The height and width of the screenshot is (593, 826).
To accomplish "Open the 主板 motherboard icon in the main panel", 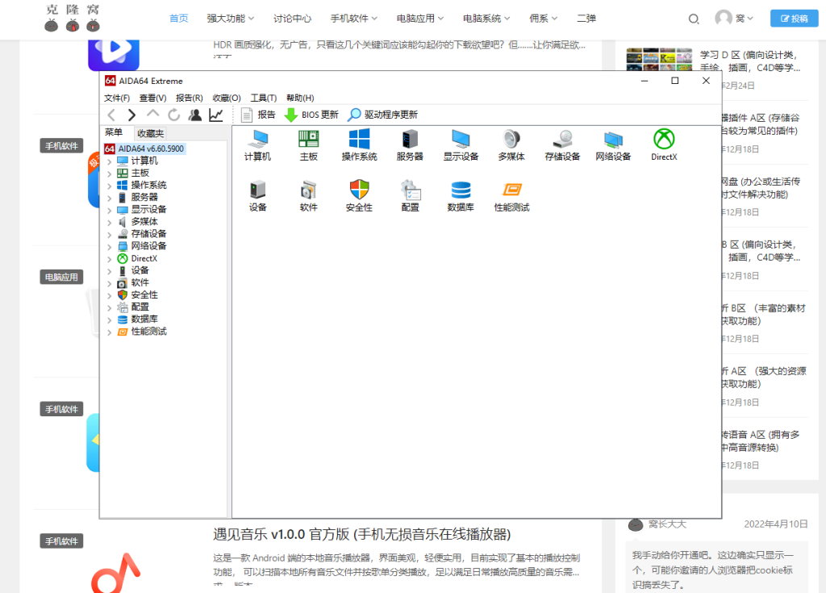I will (x=309, y=145).
